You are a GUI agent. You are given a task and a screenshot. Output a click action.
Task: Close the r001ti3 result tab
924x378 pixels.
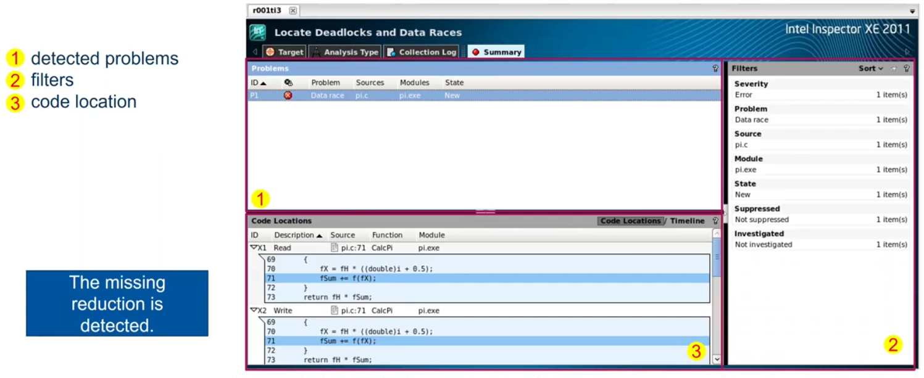[293, 10]
